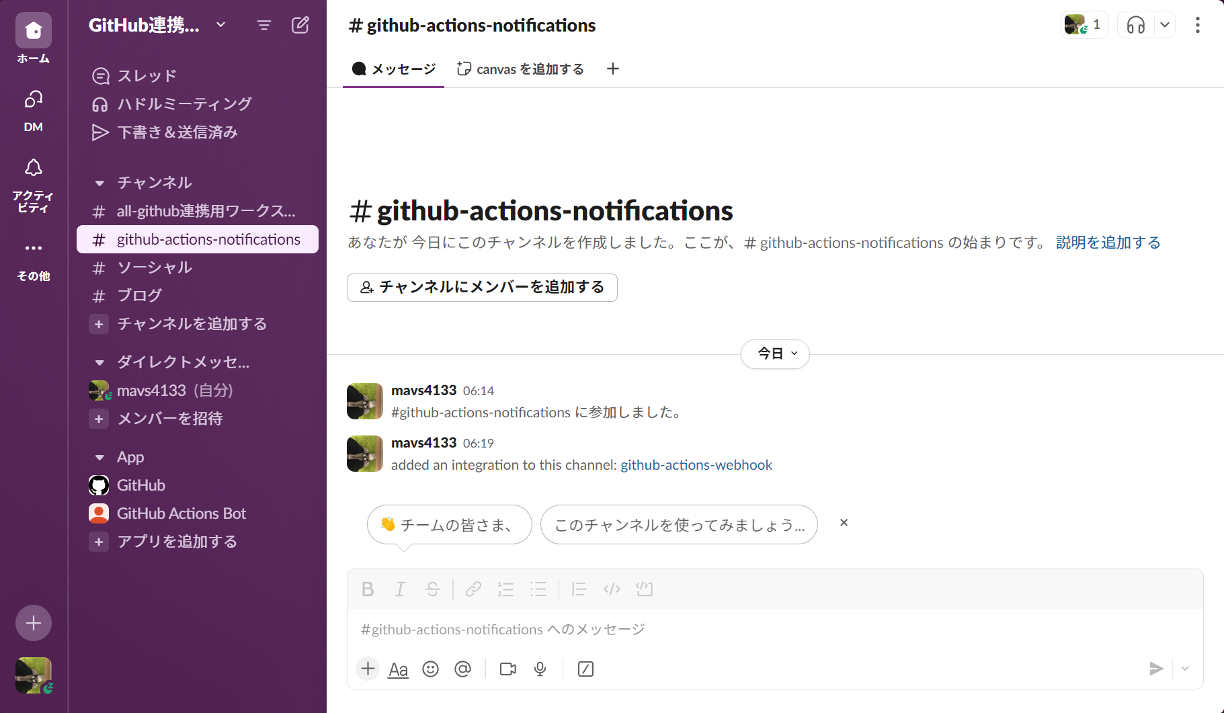Viewport: 1224px width, 713px height.
Task: Open the DM icon in left rail
Action: 34,99
